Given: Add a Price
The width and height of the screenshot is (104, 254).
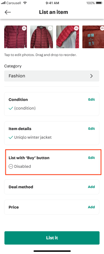Looking at the screenshot, I should [x=91, y=207].
